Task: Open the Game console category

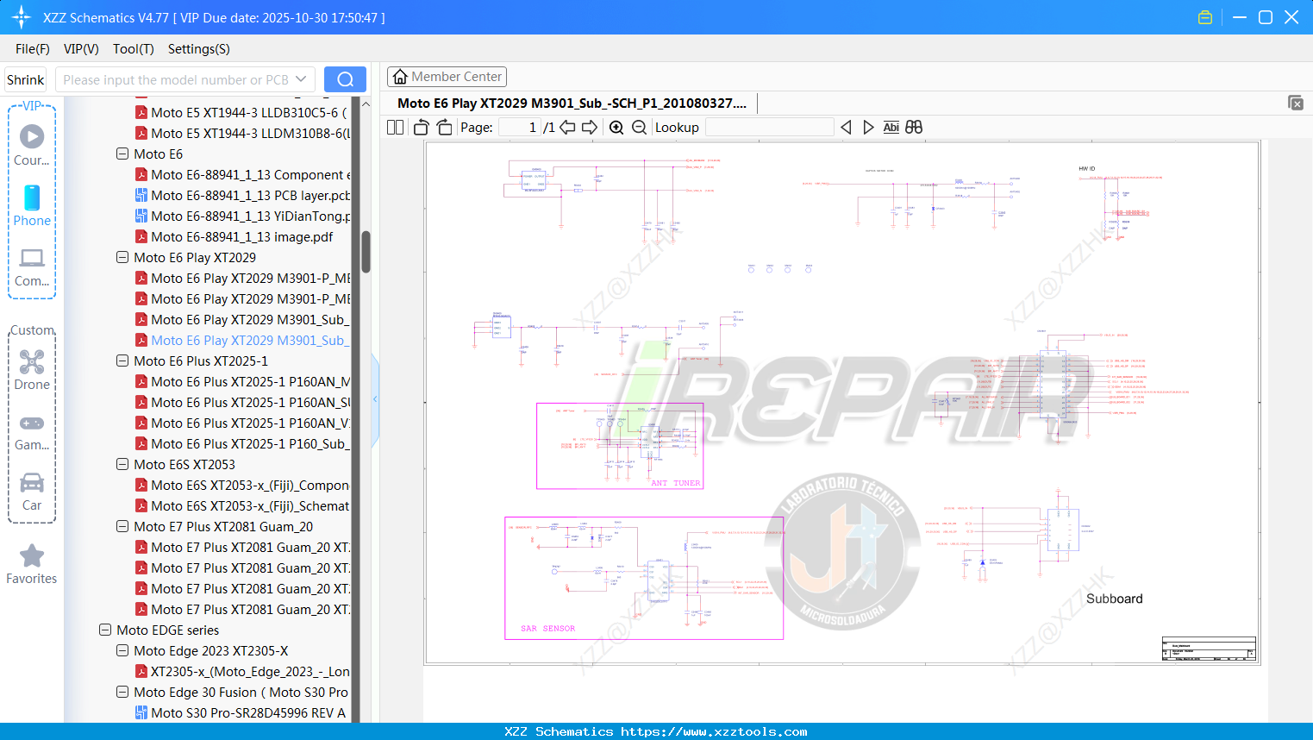Action: pyautogui.click(x=32, y=432)
